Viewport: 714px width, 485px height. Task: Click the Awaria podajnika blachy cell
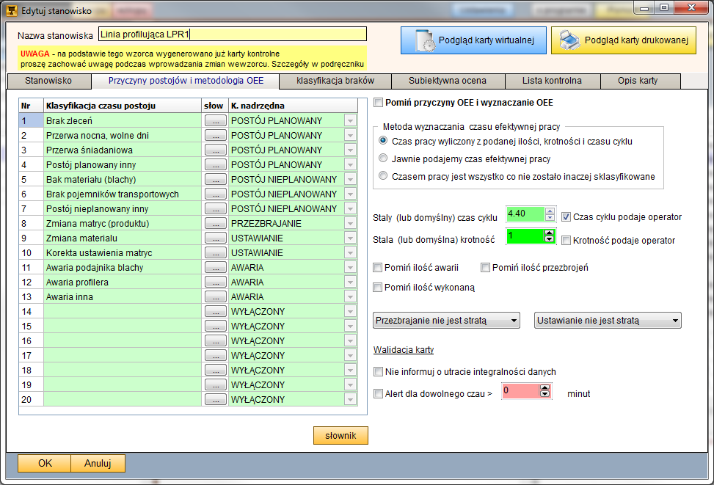123,267
